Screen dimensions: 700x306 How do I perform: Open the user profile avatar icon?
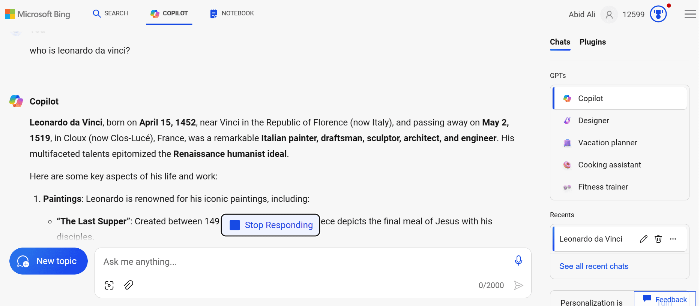tap(609, 15)
